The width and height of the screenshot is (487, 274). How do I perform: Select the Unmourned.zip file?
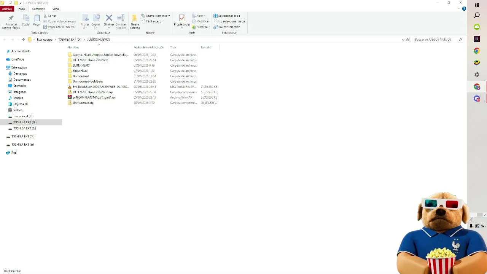[x=81, y=103]
